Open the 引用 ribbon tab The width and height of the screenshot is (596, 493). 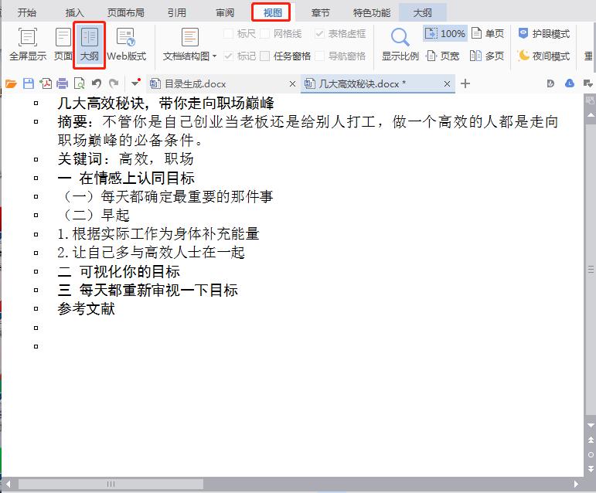coord(177,12)
